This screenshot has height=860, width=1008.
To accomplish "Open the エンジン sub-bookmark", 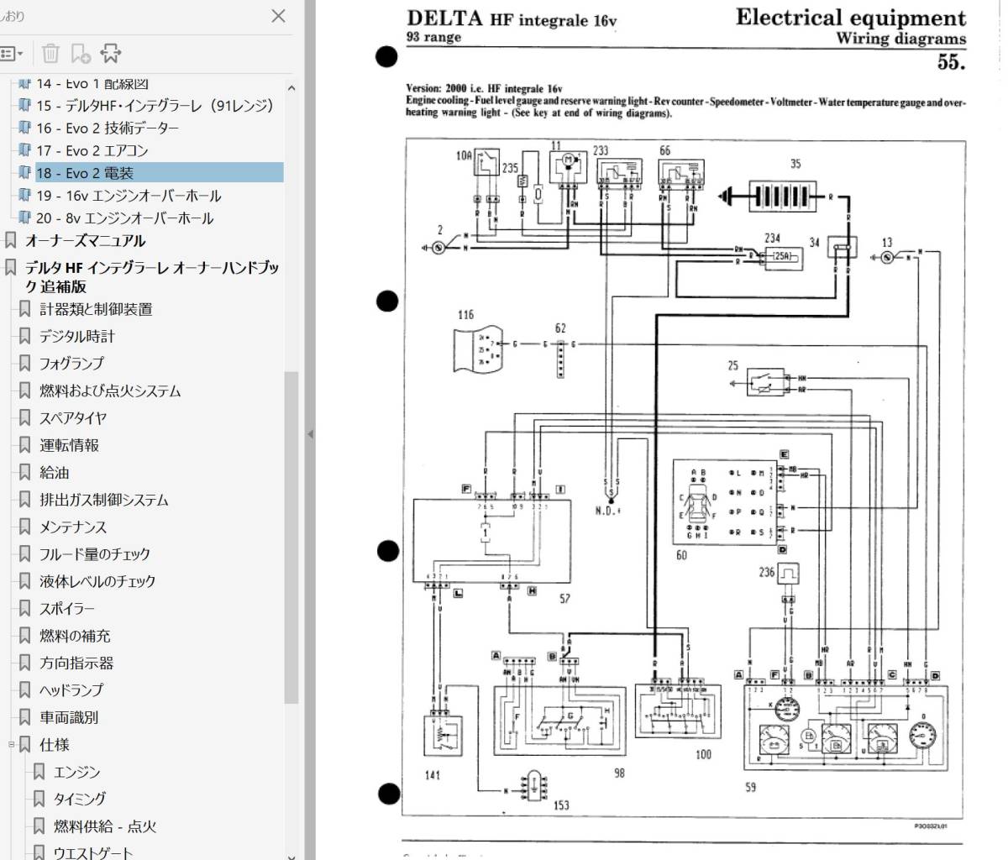I will pyautogui.click(x=77, y=772).
